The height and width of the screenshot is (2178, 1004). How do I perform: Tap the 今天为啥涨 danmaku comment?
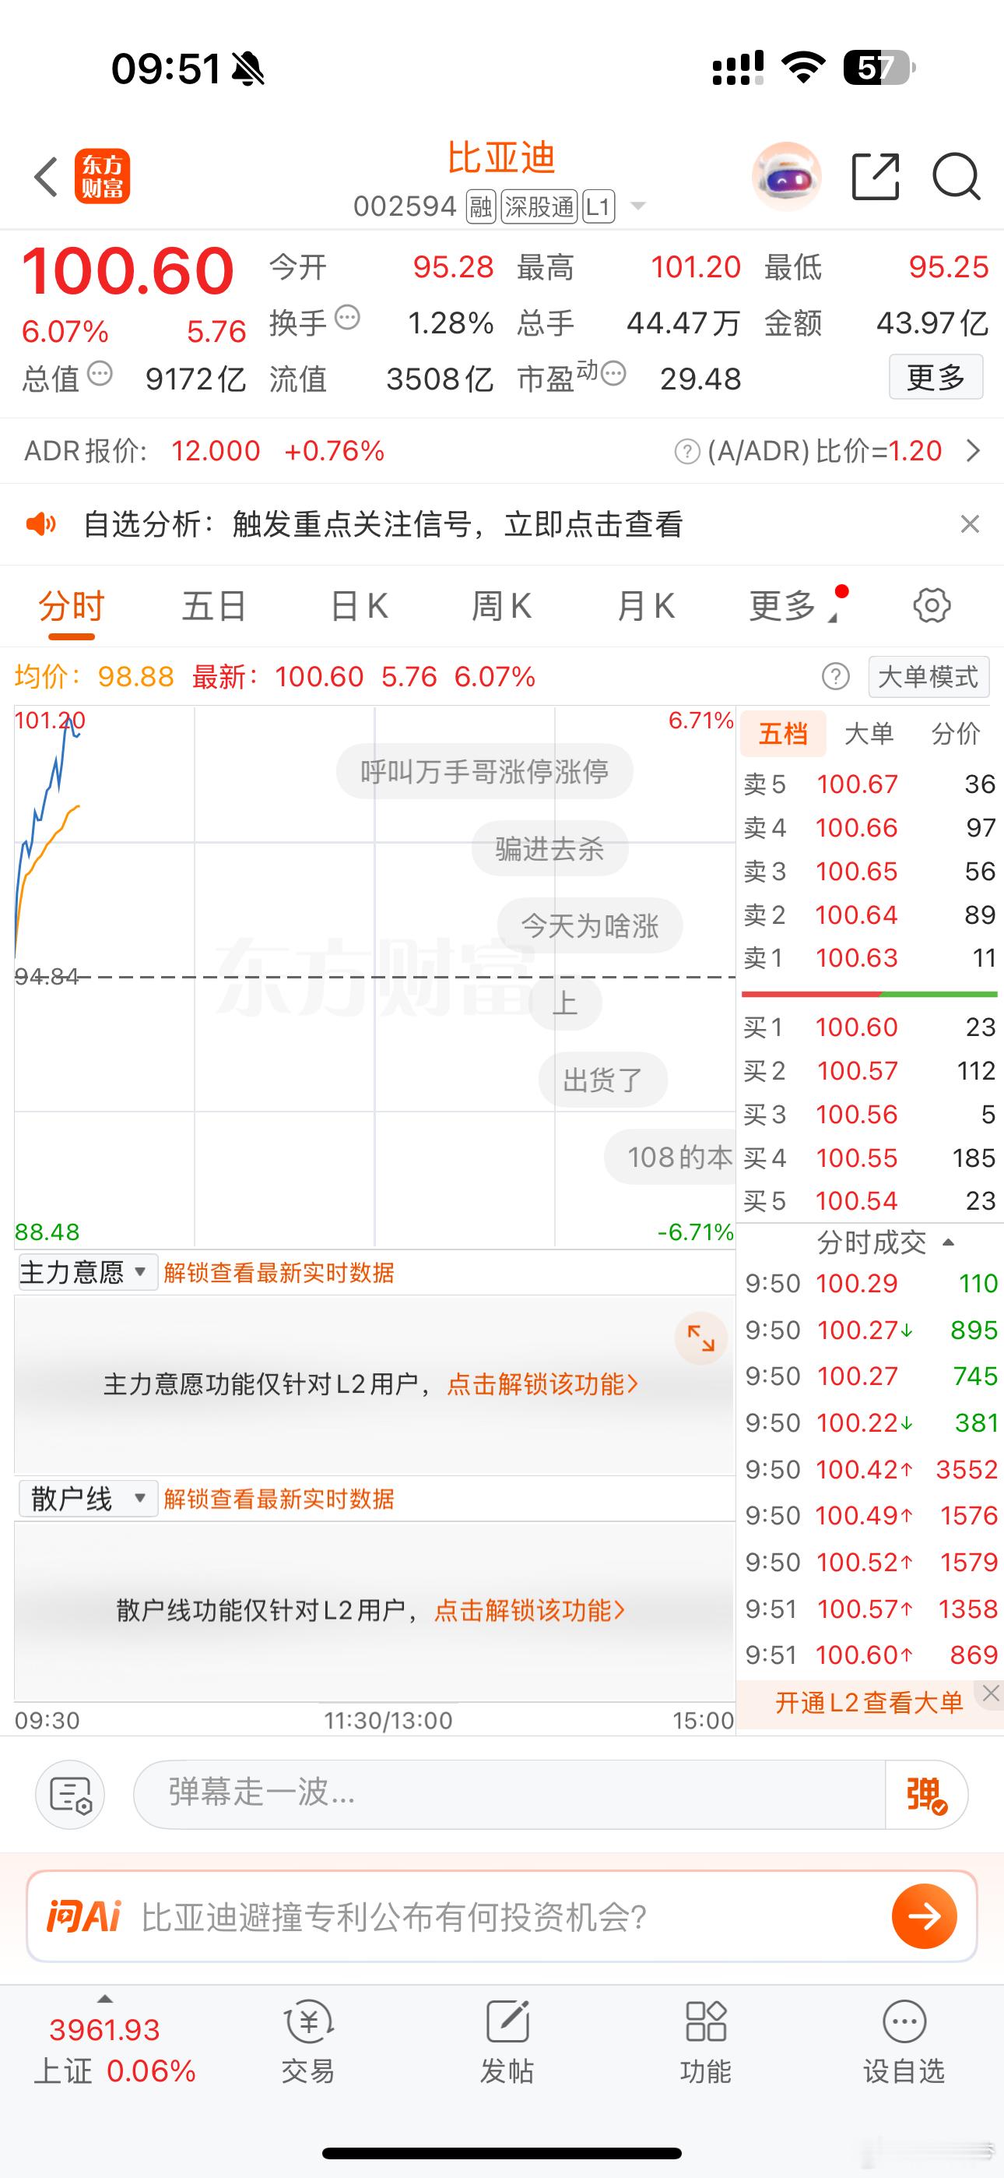[x=589, y=925]
